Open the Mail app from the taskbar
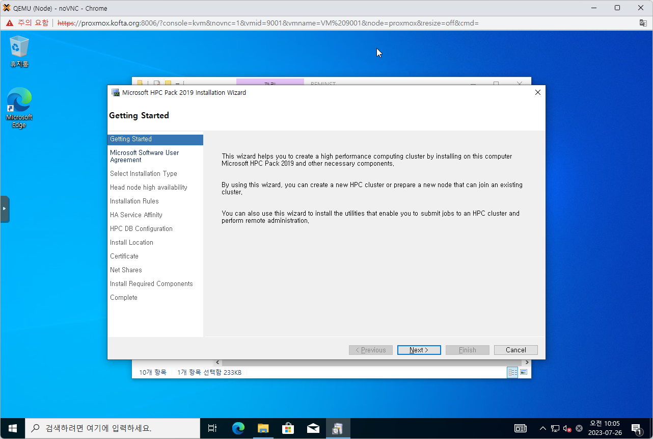 (313, 428)
